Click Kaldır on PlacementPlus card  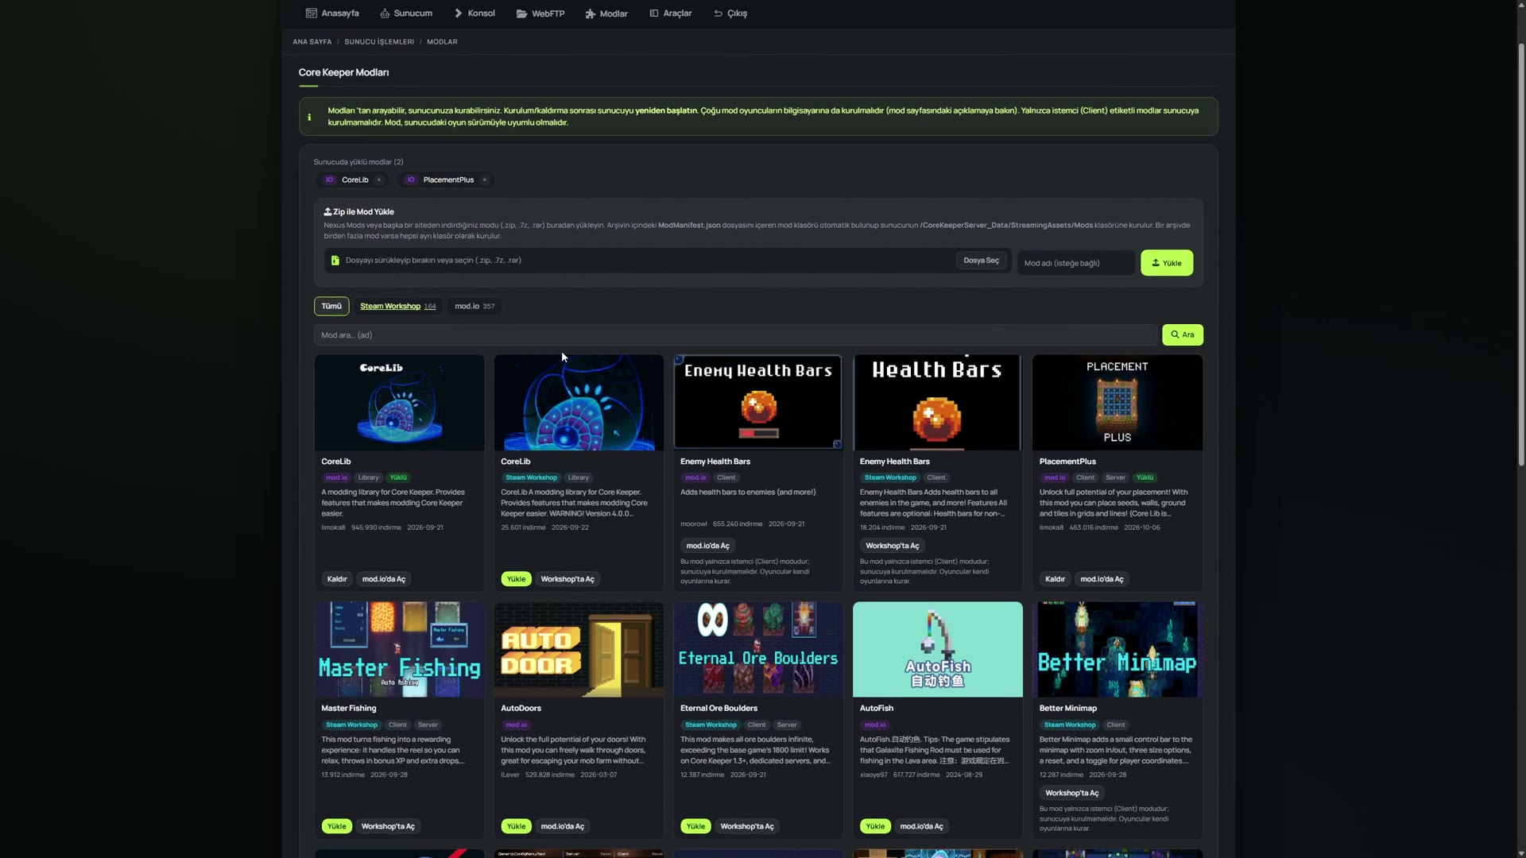click(x=1055, y=579)
